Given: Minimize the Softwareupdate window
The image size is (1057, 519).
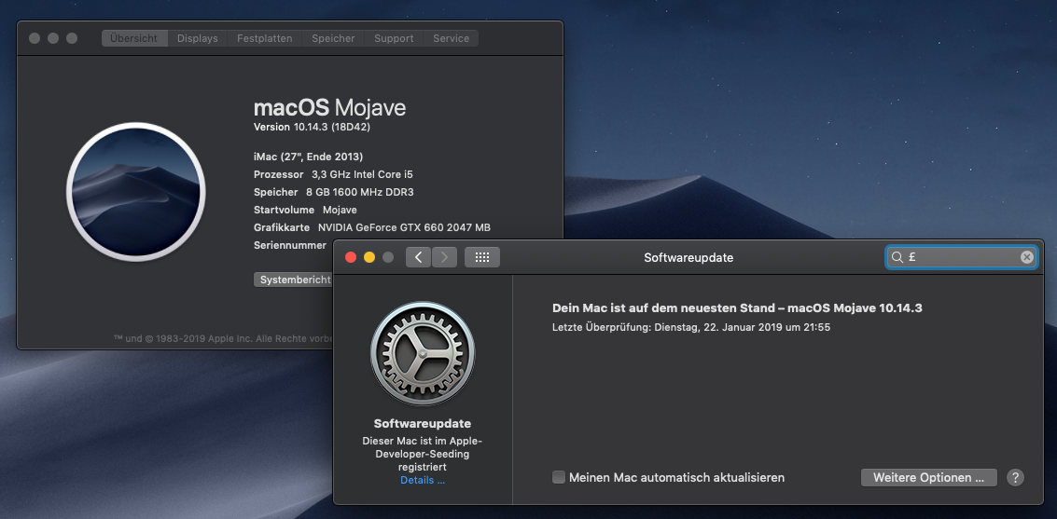Looking at the screenshot, I should (x=369, y=257).
